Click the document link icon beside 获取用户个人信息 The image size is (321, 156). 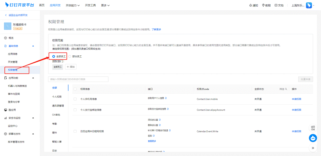pos(166,98)
